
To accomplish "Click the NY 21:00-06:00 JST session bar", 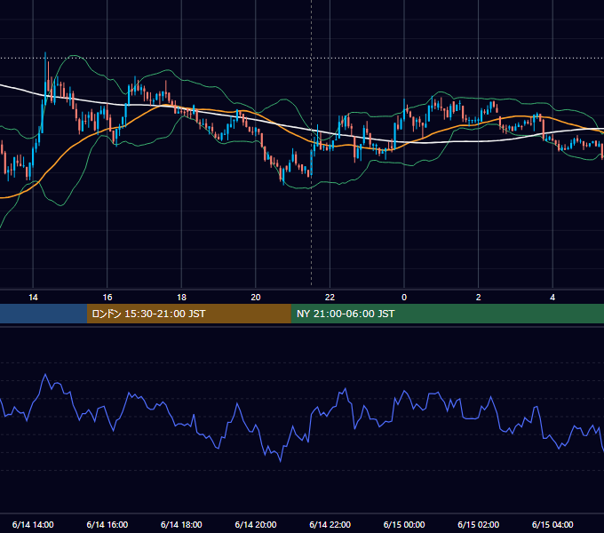I will [447, 314].
